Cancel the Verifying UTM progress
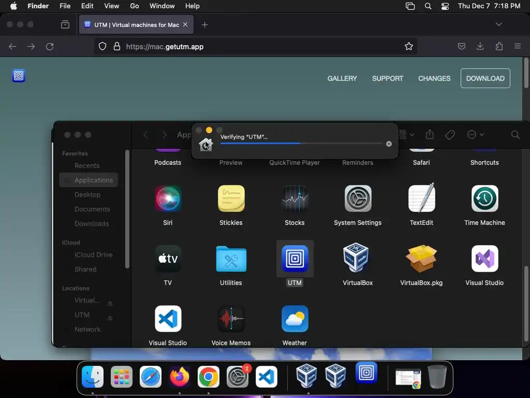This screenshot has height=398, width=530. point(389,144)
